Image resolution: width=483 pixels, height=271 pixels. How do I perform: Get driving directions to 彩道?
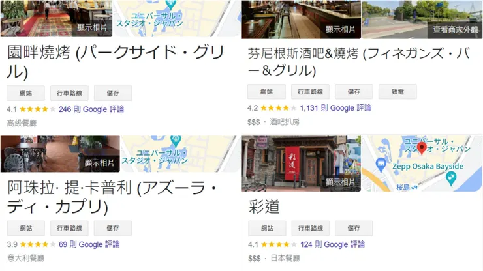[x=311, y=228]
